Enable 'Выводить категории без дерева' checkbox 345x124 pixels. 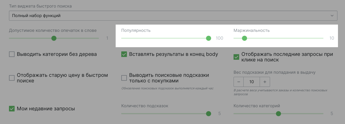[12, 54]
